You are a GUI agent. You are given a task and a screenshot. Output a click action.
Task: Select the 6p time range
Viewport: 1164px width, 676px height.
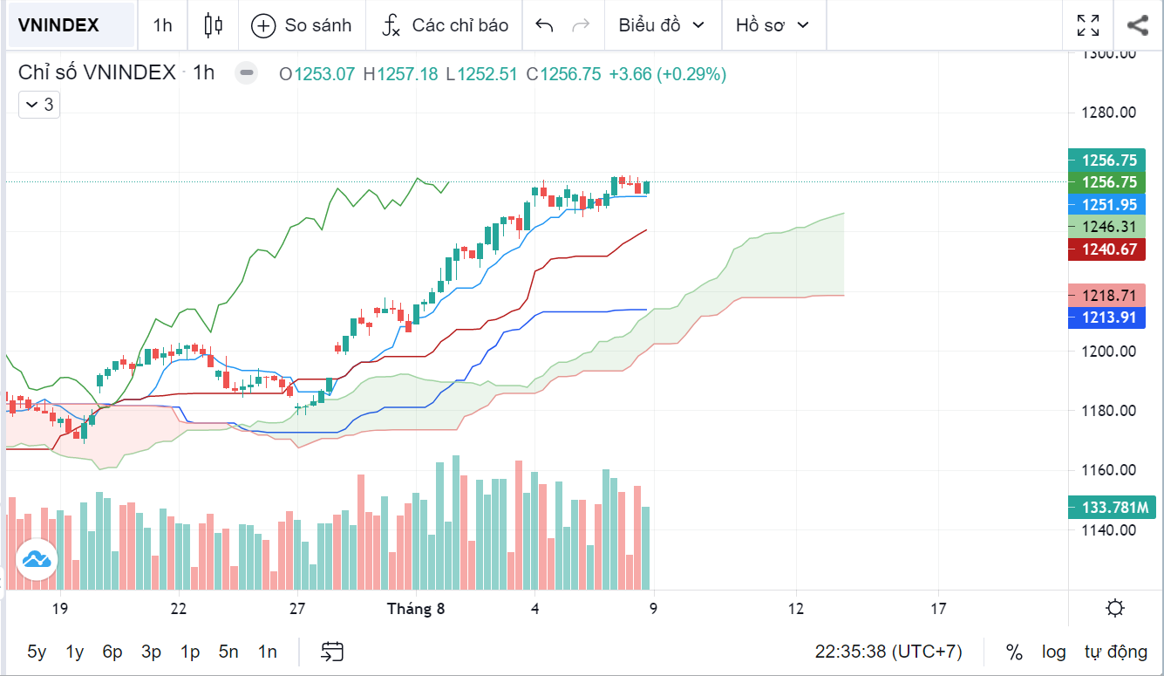point(112,652)
